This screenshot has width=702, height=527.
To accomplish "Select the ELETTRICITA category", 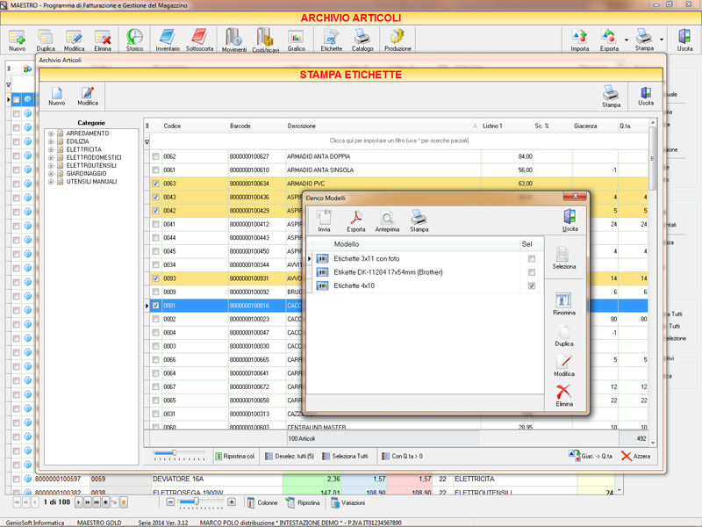I will pyautogui.click(x=83, y=149).
